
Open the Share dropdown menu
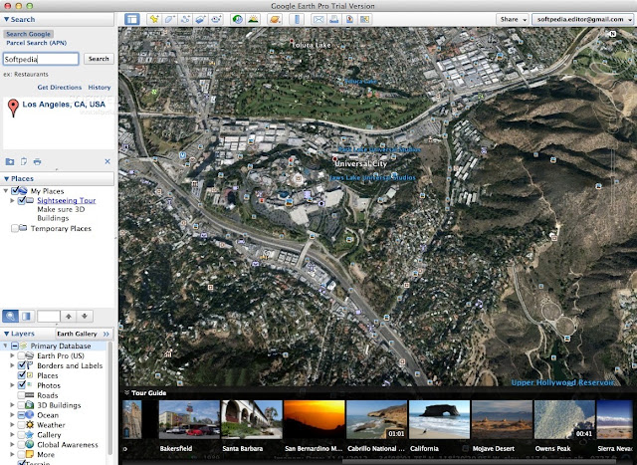pyautogui.click(x=512, y=19)
